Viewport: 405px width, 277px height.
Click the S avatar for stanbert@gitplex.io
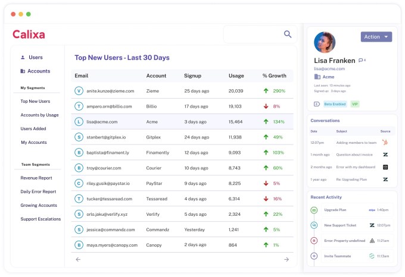79,137
